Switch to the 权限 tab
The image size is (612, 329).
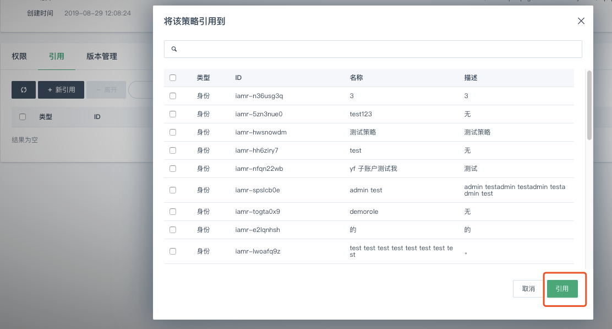point(19,56)
